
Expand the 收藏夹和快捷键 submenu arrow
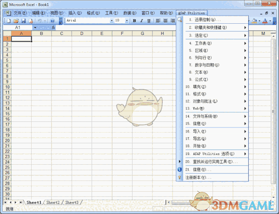245,27
